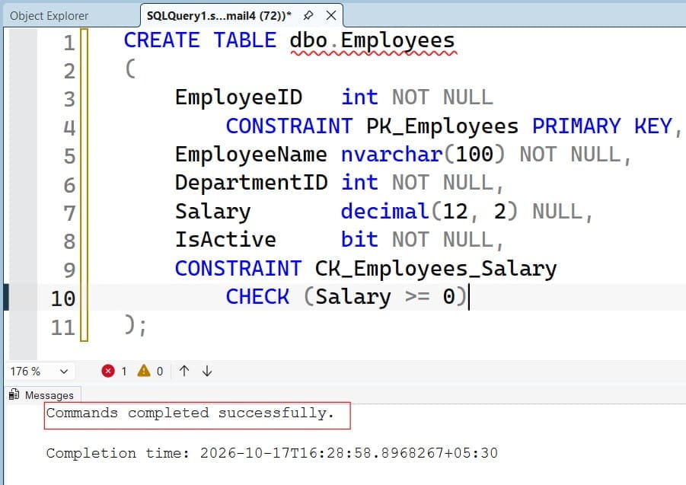Screen dimensions: 686x485
Task: Click the warning count number '0'
Action: (160, 372)
